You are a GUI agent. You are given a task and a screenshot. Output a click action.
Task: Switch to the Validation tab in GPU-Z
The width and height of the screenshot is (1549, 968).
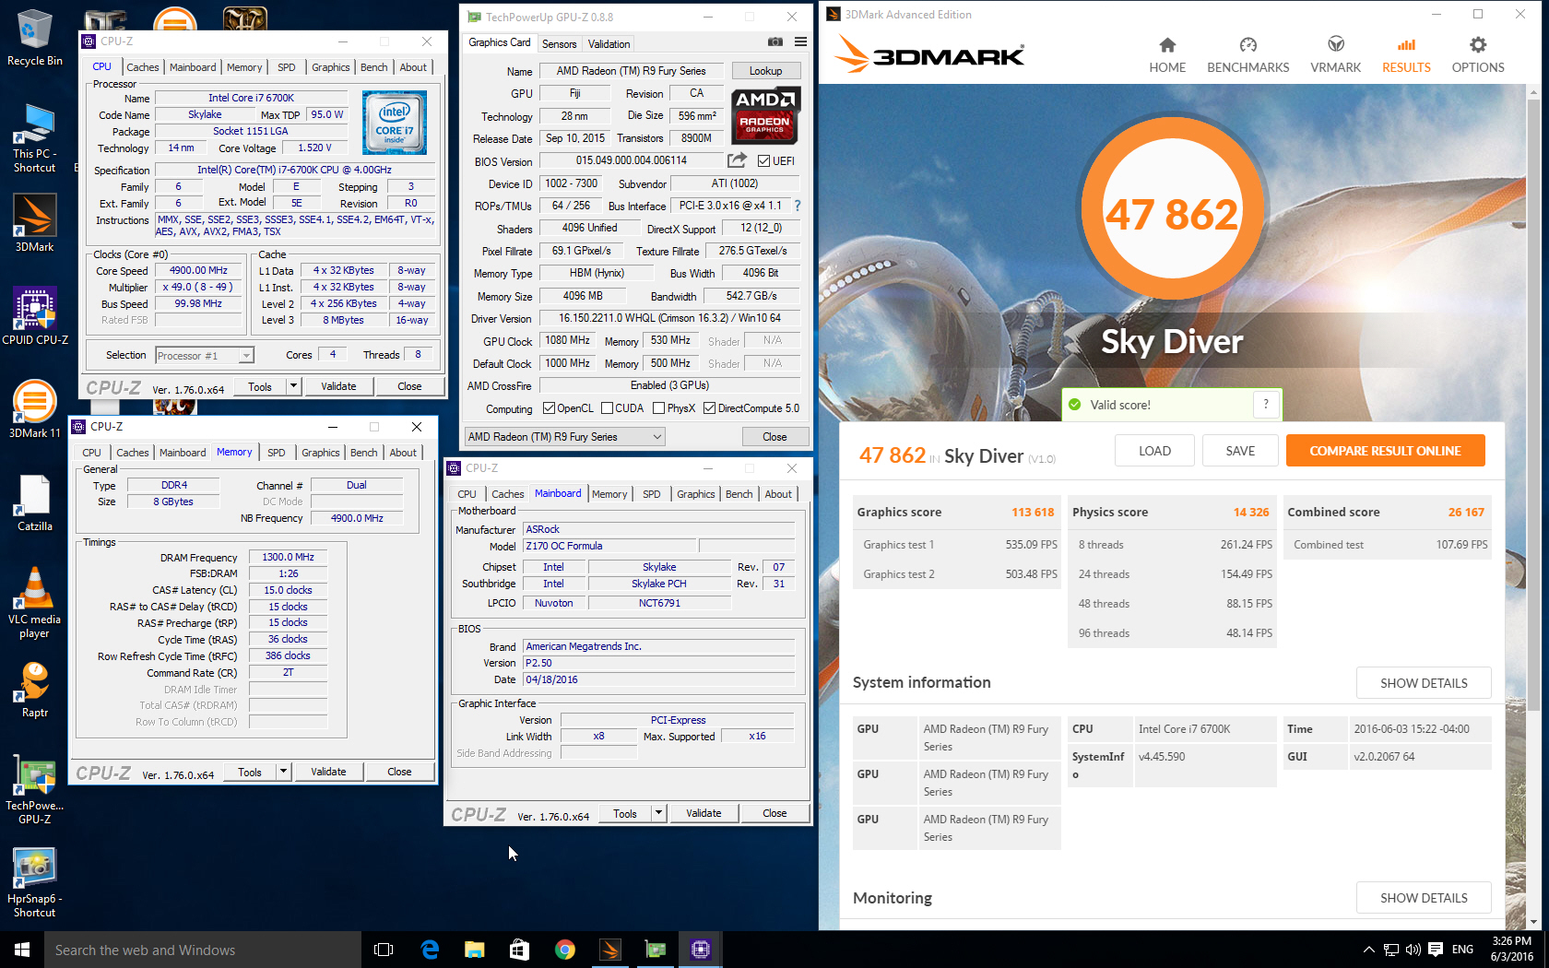[609, 44]
